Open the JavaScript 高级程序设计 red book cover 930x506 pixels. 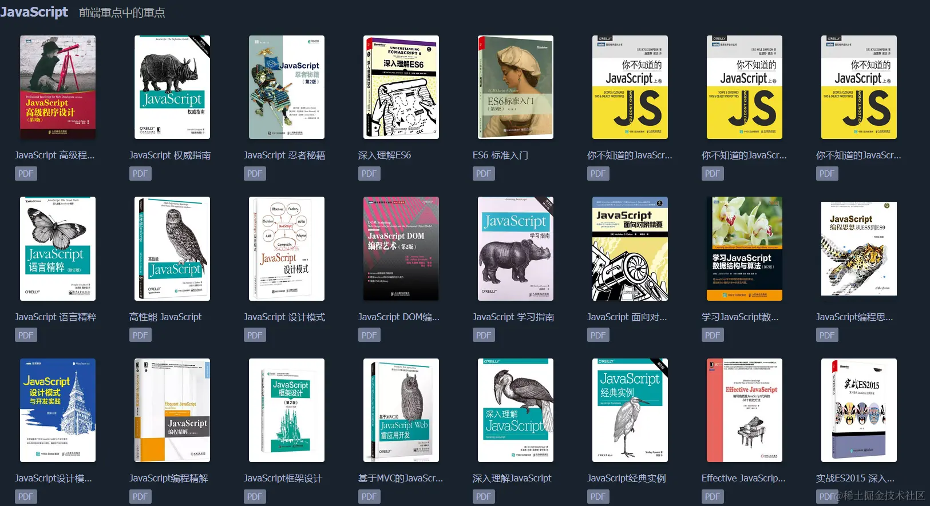pyautogui.click(x=58, y=87)
